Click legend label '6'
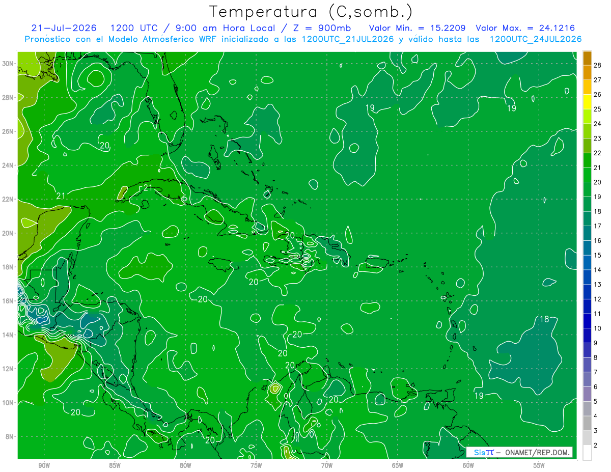611x472 pixels. [596, 387]
